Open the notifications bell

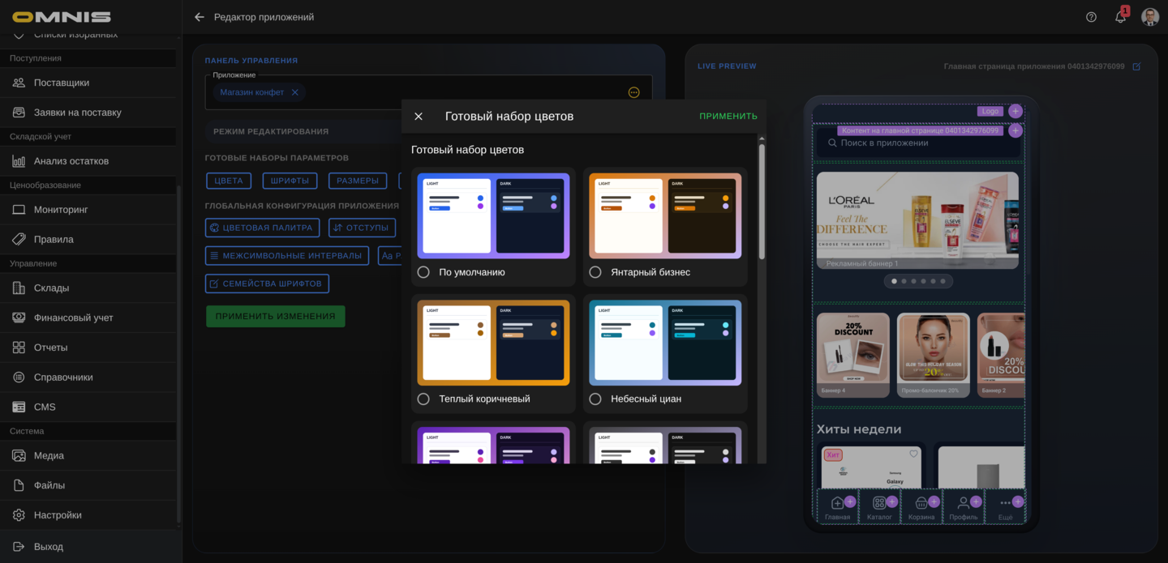tap(1120, 17)
